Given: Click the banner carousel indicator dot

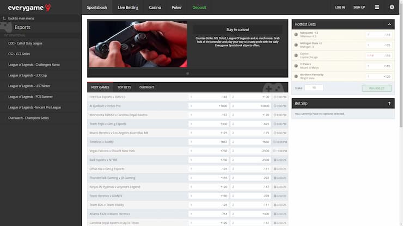Looking at the screenshot, I should tap(187, 73).
